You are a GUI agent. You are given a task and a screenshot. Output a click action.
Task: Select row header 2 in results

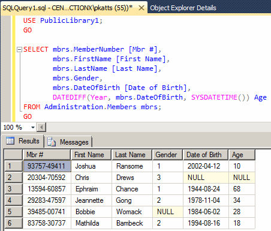tap(13, 178)
